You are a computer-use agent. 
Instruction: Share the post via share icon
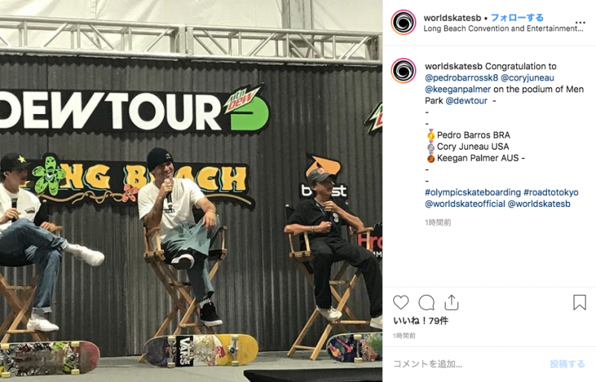[451, 302]
